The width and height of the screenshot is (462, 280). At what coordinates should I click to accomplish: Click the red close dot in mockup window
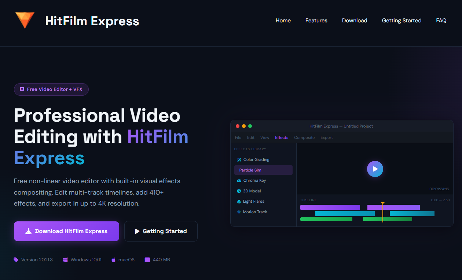[238, 126]
